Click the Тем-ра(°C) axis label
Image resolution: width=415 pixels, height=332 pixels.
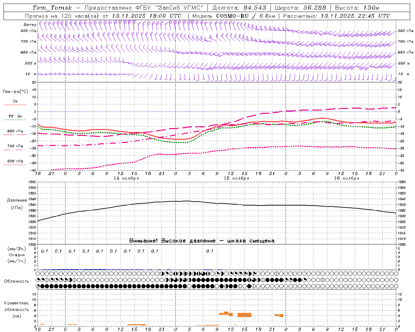pos(15,92)
